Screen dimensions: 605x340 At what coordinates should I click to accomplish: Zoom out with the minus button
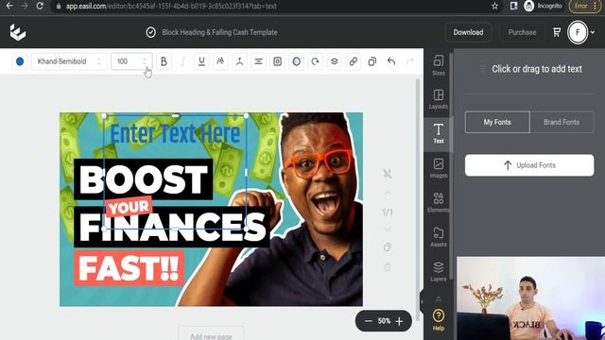[x=369, y=321]
